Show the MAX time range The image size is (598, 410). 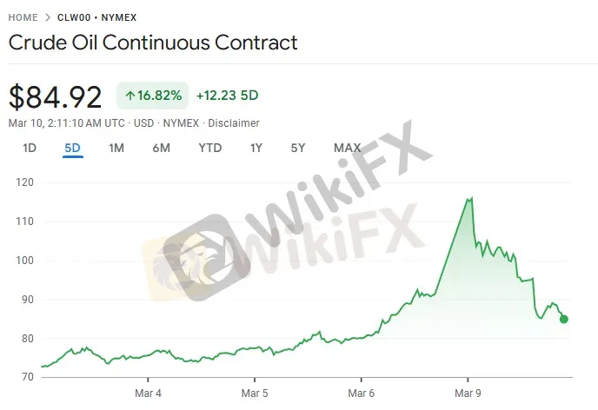(x=347, y=148)
